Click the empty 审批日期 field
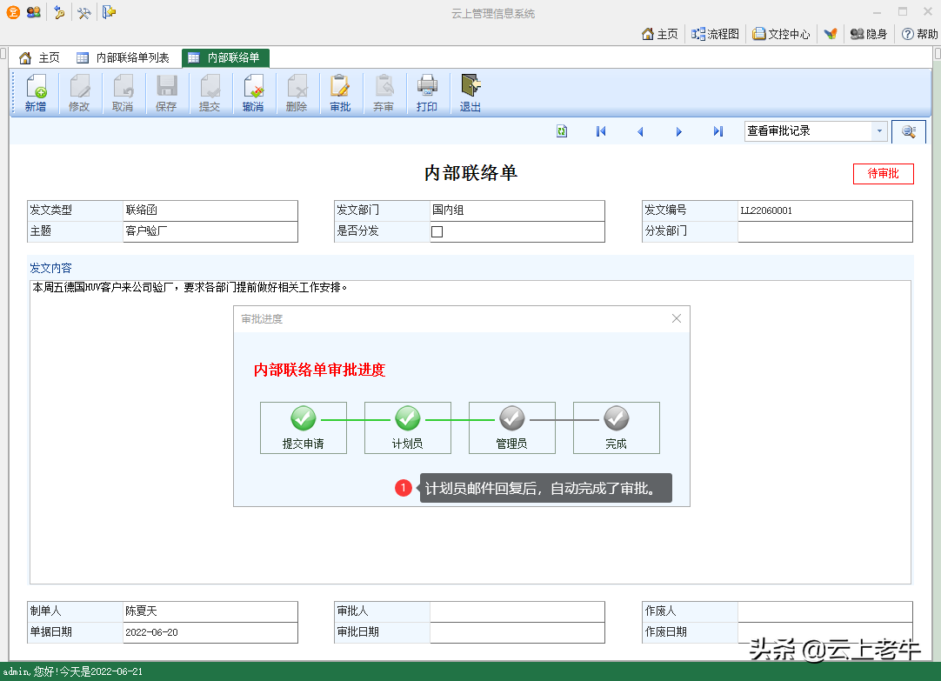The height and width of the screenshot is (681, 941). pyautogui.click(x=517, y=632)
